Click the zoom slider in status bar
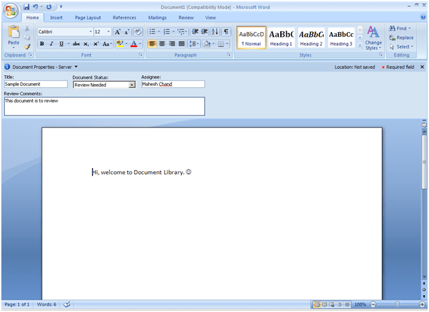 (x=398, y=304)
